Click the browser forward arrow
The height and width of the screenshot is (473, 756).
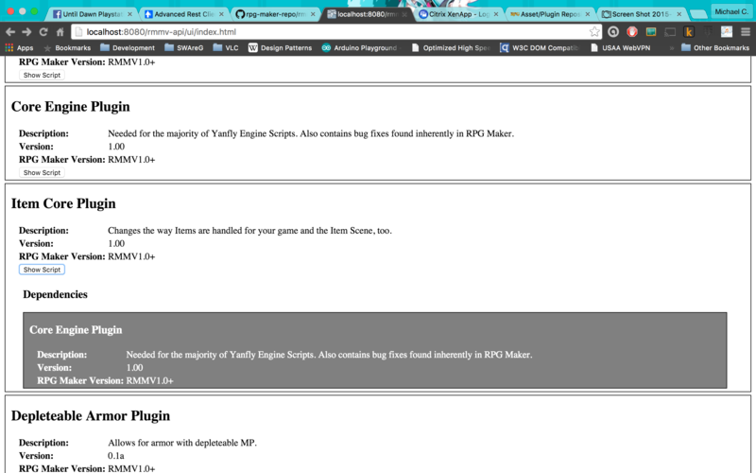(26, 31)
